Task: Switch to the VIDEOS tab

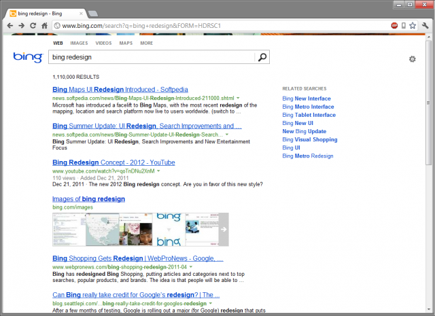Action: click(103, 43)
